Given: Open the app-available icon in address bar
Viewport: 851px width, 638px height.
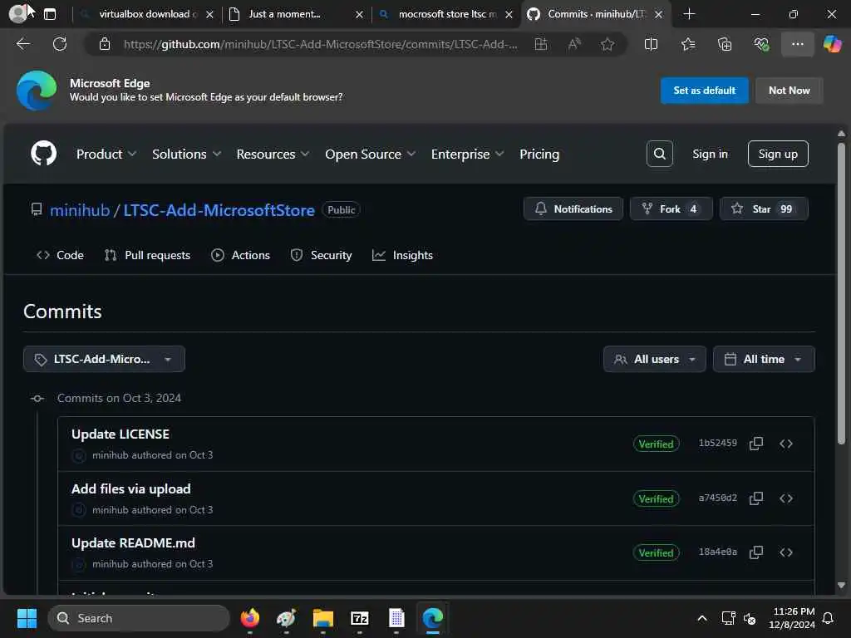Looking at the screenshot, I should (x=540, y=44).
